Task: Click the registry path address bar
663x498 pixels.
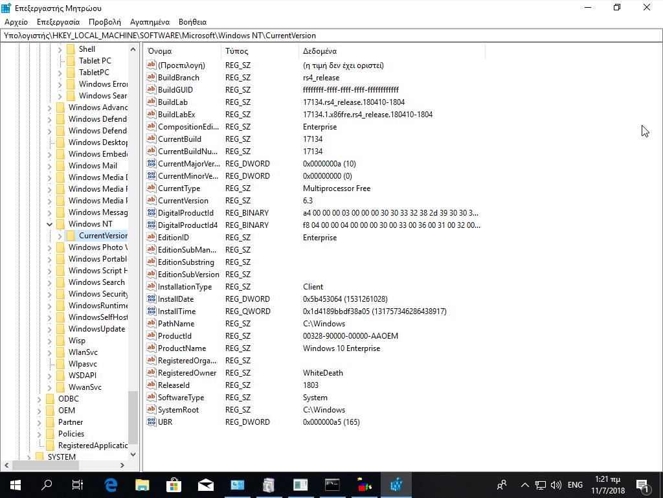Action: click(331, 36)
